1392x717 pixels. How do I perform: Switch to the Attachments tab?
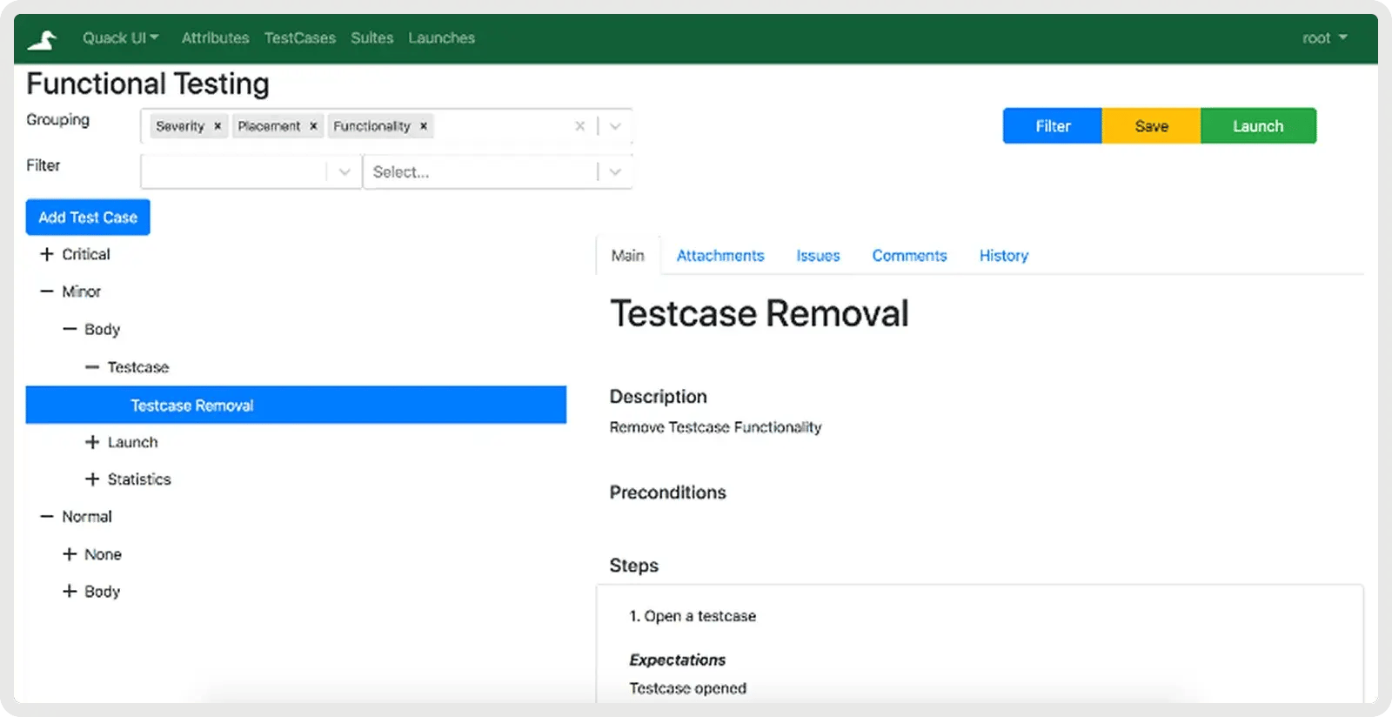coord(719,256)
